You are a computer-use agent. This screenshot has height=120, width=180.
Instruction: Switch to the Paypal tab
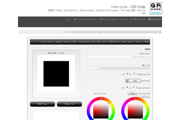point(59,42)
